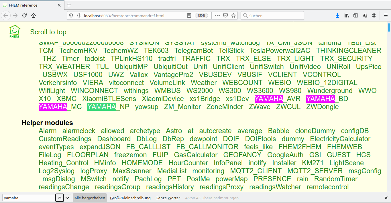Open the DOIF helper link
Image resolution: width=391 pixels, height=203 pixels.
[231, 139]
